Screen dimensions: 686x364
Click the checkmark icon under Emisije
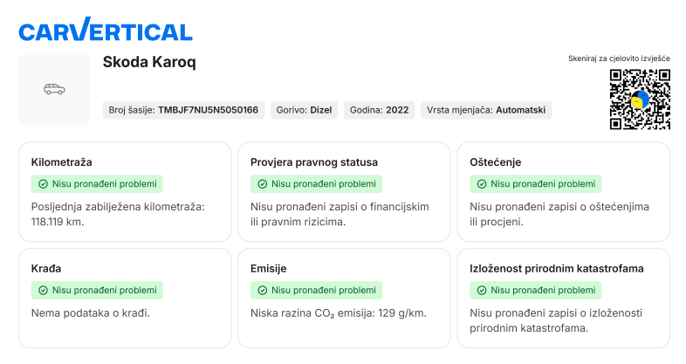coord(262,291)
